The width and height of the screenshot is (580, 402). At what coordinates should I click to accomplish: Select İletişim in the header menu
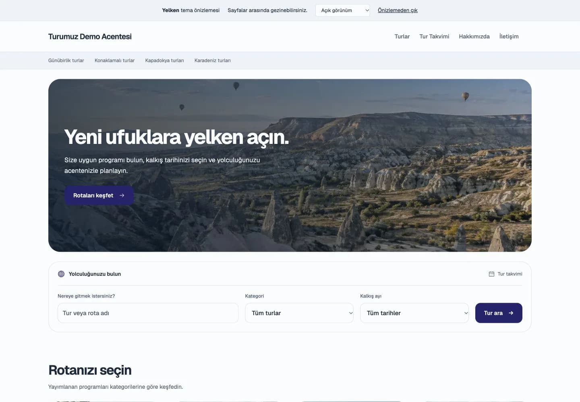[x=509, y=36]
